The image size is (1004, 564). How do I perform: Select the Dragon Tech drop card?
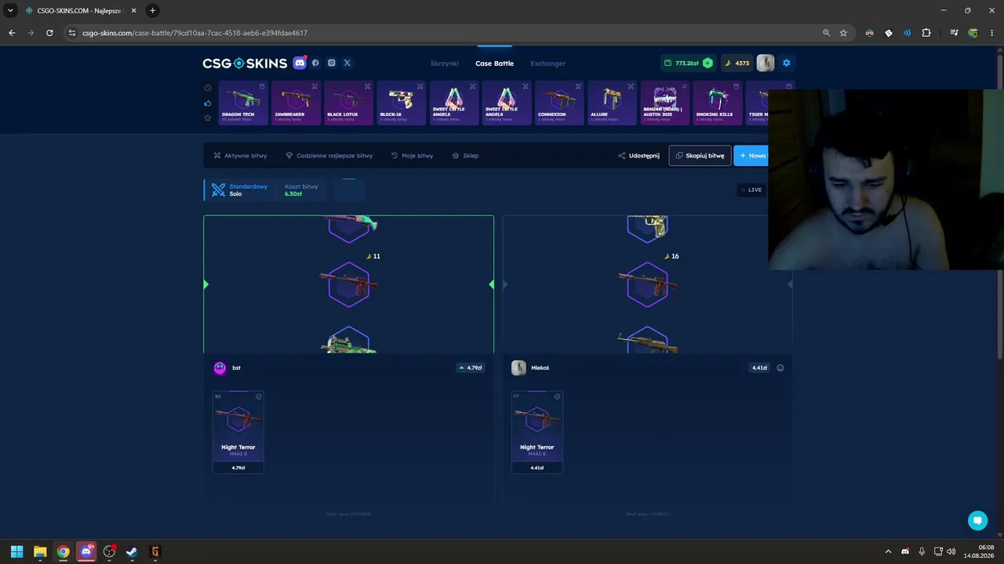tap(243, 103)
